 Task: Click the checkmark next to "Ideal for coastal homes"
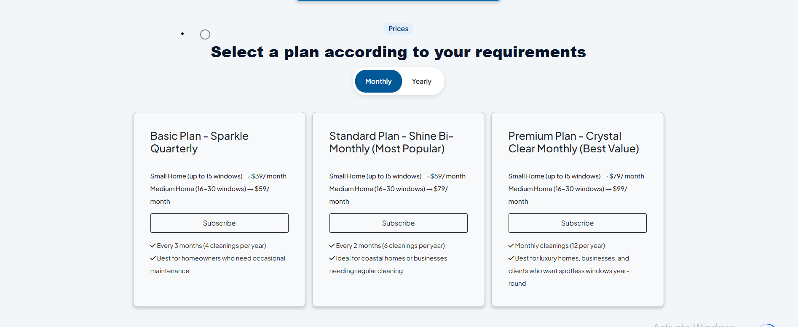332,258
